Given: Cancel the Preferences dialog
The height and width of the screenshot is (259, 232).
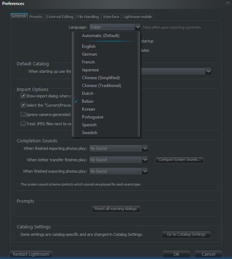Looking at the screenshot, I should click(208, 254).
